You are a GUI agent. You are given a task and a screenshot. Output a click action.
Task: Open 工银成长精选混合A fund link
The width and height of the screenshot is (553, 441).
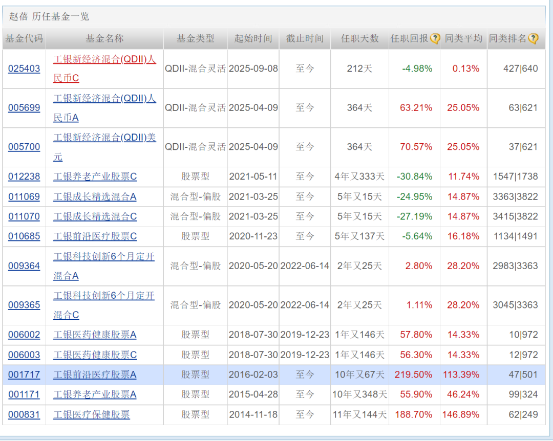(95, 196)
